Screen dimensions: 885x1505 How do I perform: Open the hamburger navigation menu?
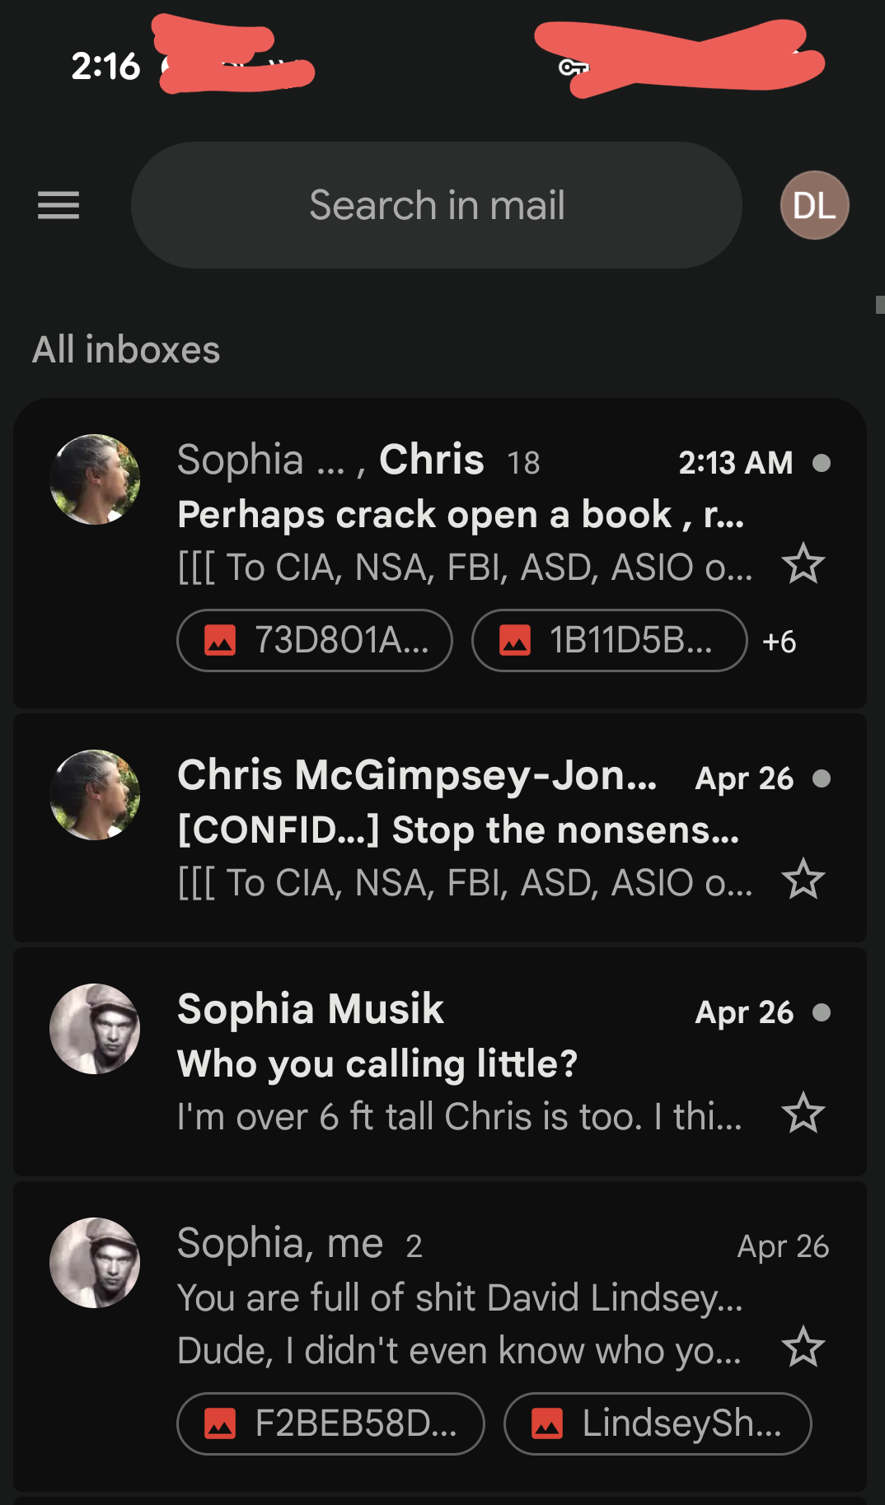pyautogui.click(x=59, y=205)
